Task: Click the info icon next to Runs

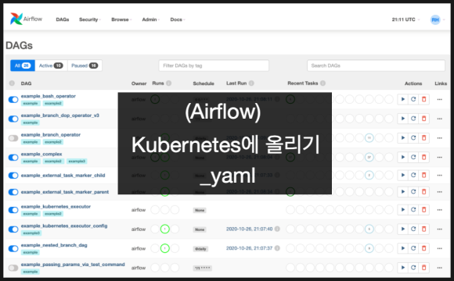Action: pyautogui.click(x=169, y=84)
